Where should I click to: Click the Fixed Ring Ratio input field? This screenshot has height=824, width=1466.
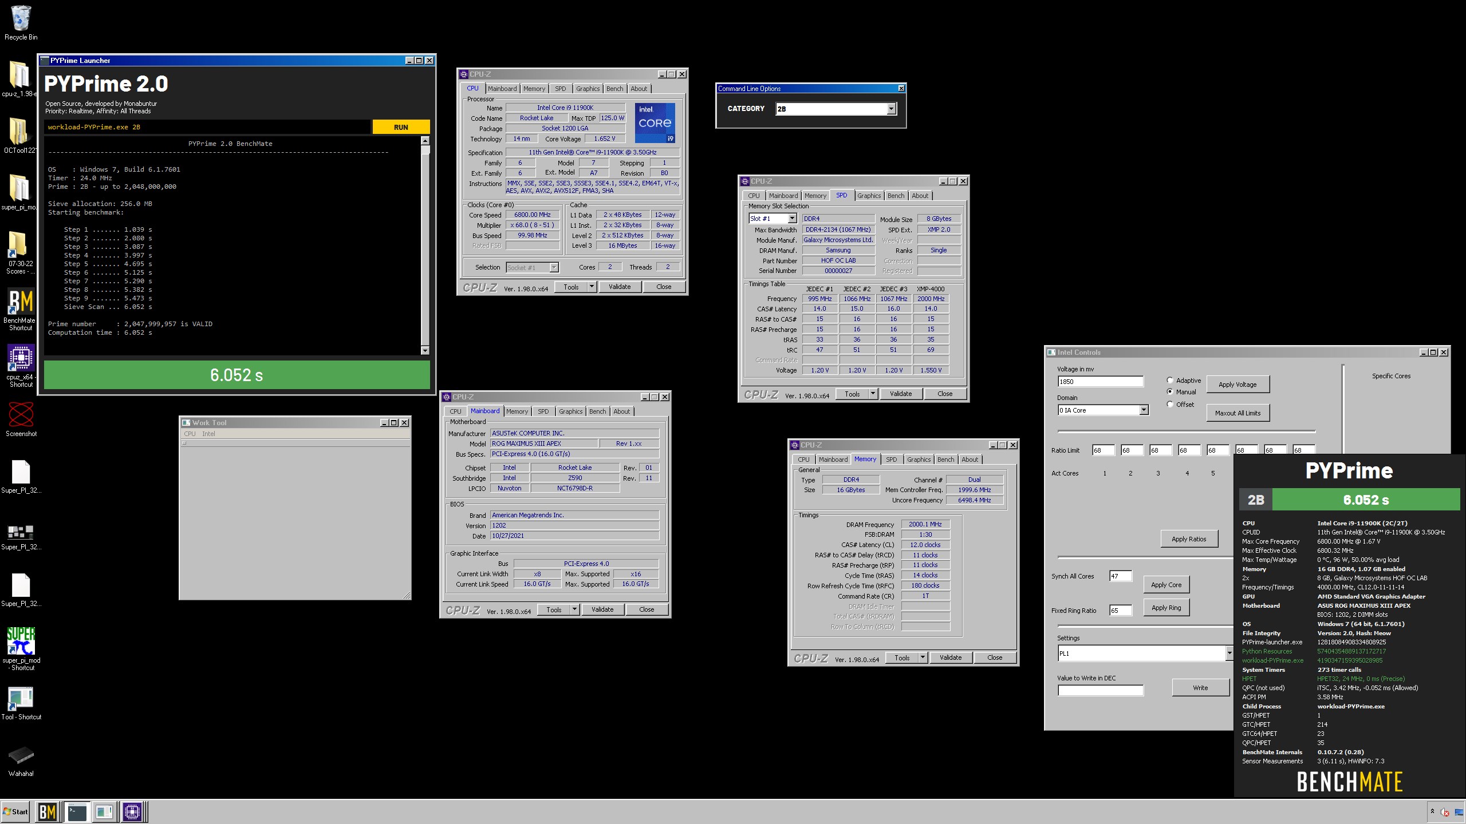click(1120, 611)
